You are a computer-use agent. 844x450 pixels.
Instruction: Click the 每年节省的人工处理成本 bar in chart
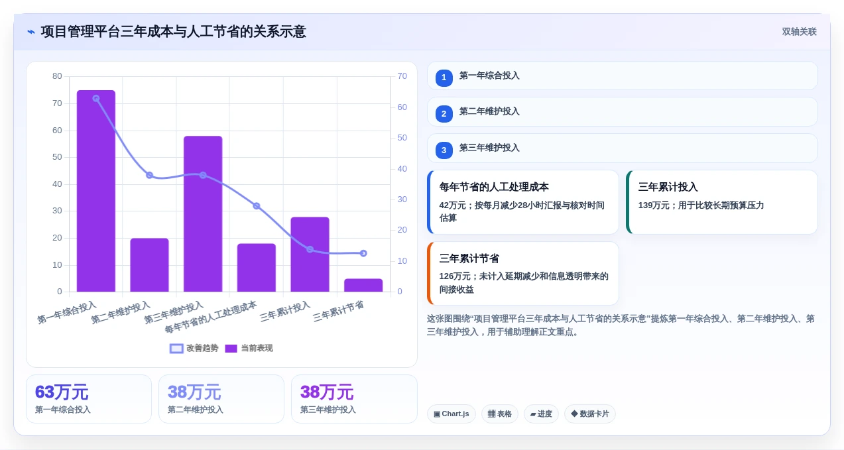coord(257,268)
